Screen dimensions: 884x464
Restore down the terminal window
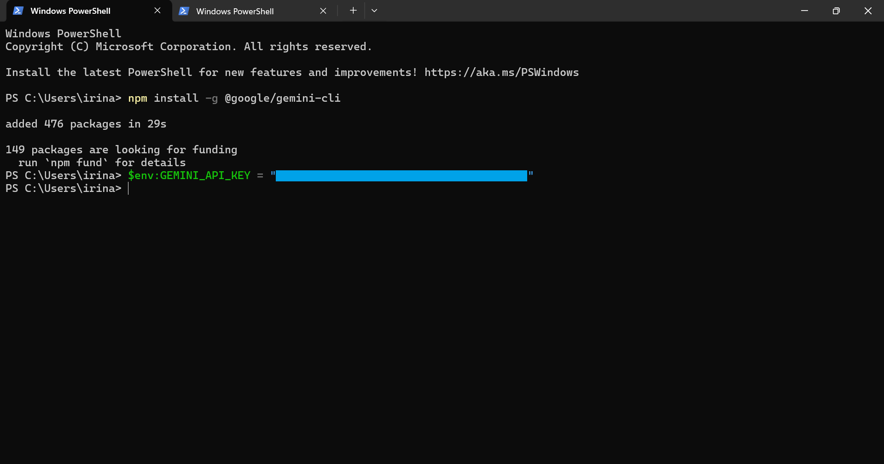pyautogui.click(x=836, y=11)
